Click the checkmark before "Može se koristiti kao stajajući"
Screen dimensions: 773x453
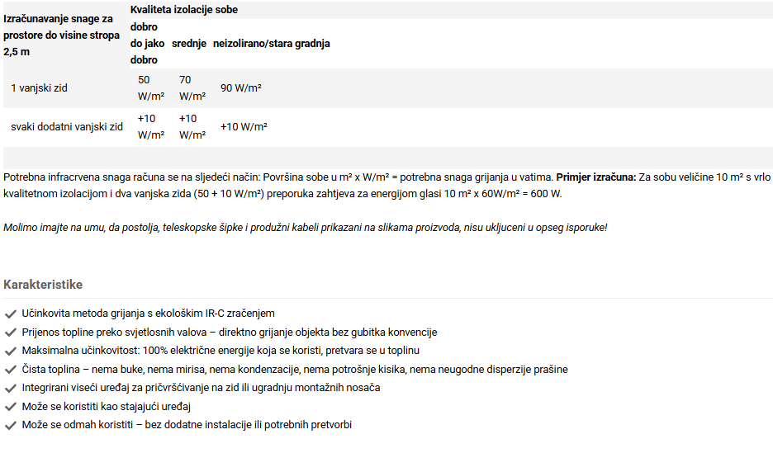pyautogui.click(x=10, y=407)
